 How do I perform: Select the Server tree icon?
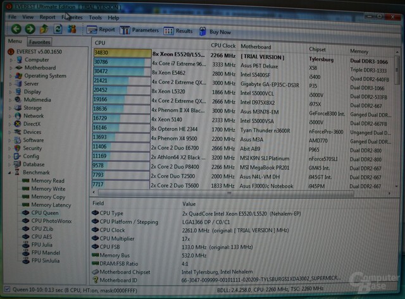pos(18,83)
